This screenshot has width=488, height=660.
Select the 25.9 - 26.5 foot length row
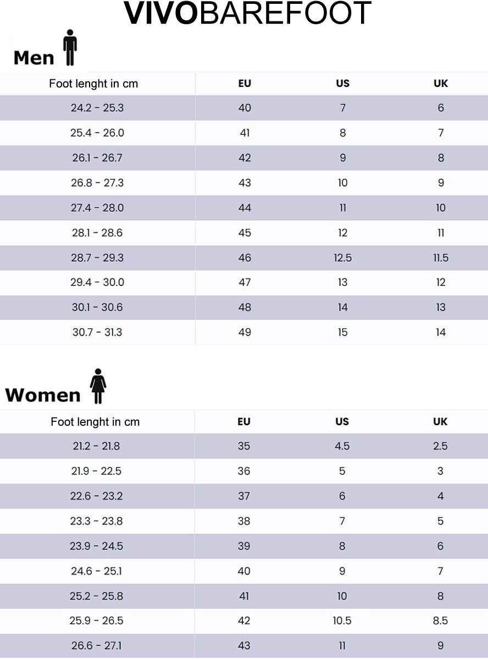[x=96, y=620]
